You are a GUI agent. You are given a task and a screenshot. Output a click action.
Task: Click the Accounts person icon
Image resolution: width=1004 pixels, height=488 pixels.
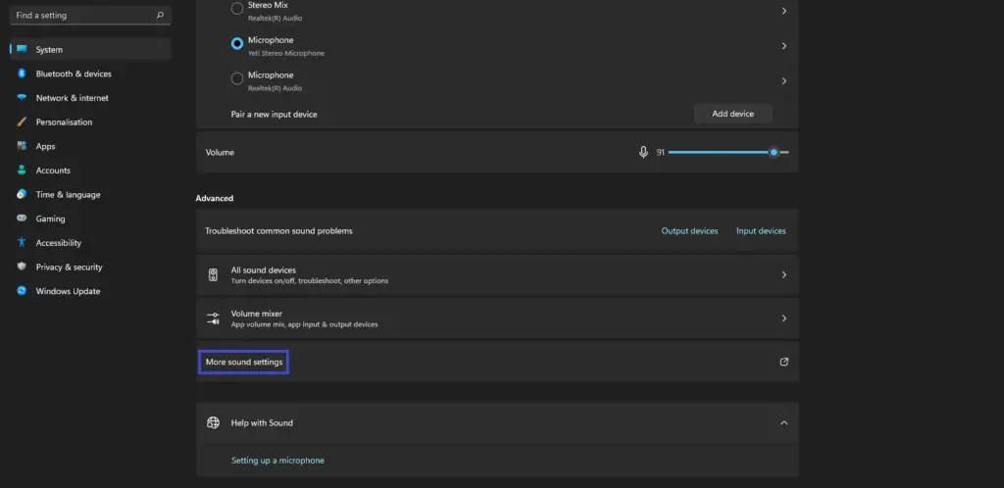coord(22,171)
